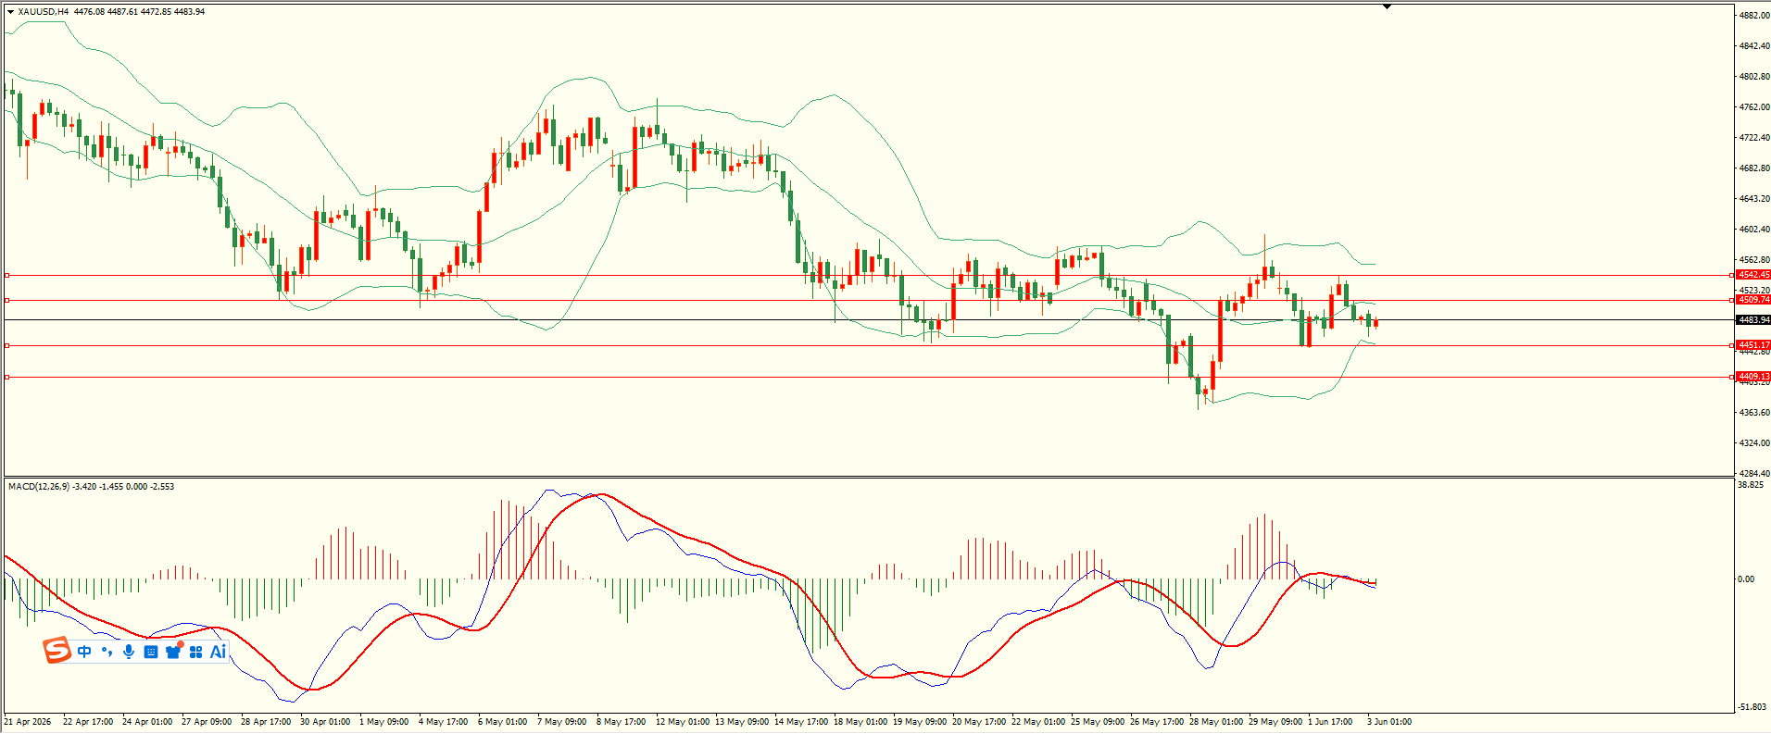1771x734 pixels.
Task: Open the Sogou toolbox four-squares icon
Action: point(195,652)
